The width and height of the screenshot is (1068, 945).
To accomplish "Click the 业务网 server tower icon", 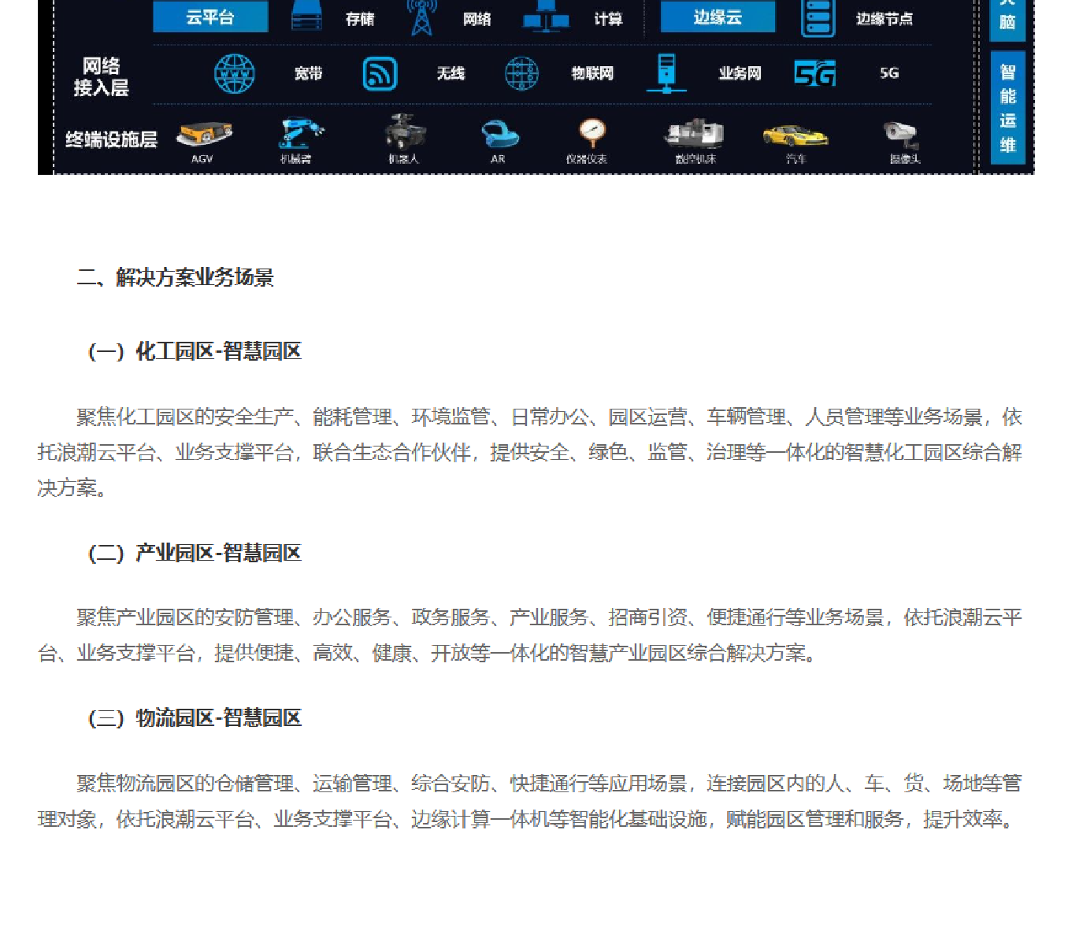I will (x=666, y=73).
